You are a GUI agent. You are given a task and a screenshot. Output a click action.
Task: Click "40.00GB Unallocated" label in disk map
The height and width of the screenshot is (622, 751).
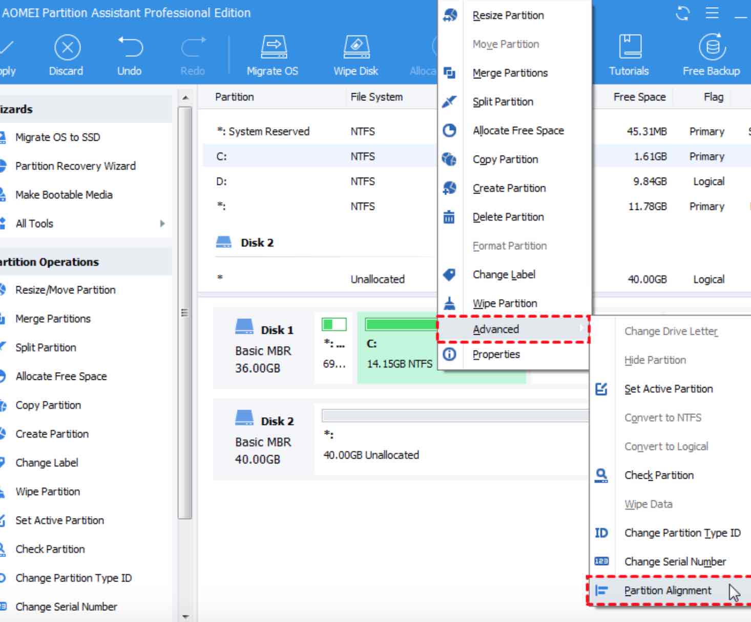(371, 455)
